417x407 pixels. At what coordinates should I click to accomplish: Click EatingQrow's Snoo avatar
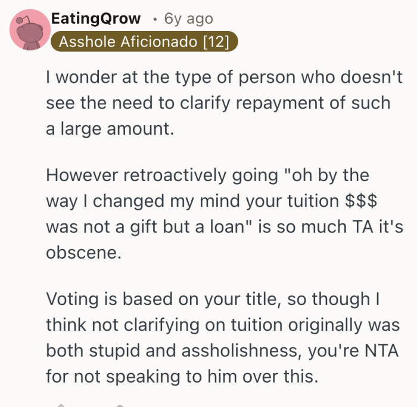pos(29,30)
